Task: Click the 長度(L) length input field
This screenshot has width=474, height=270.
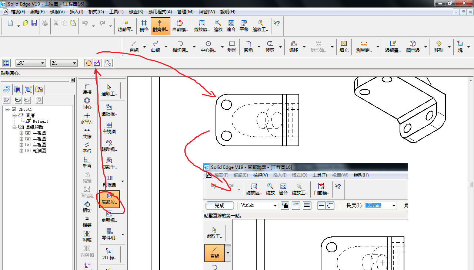Action: click(x=378, y=206)
